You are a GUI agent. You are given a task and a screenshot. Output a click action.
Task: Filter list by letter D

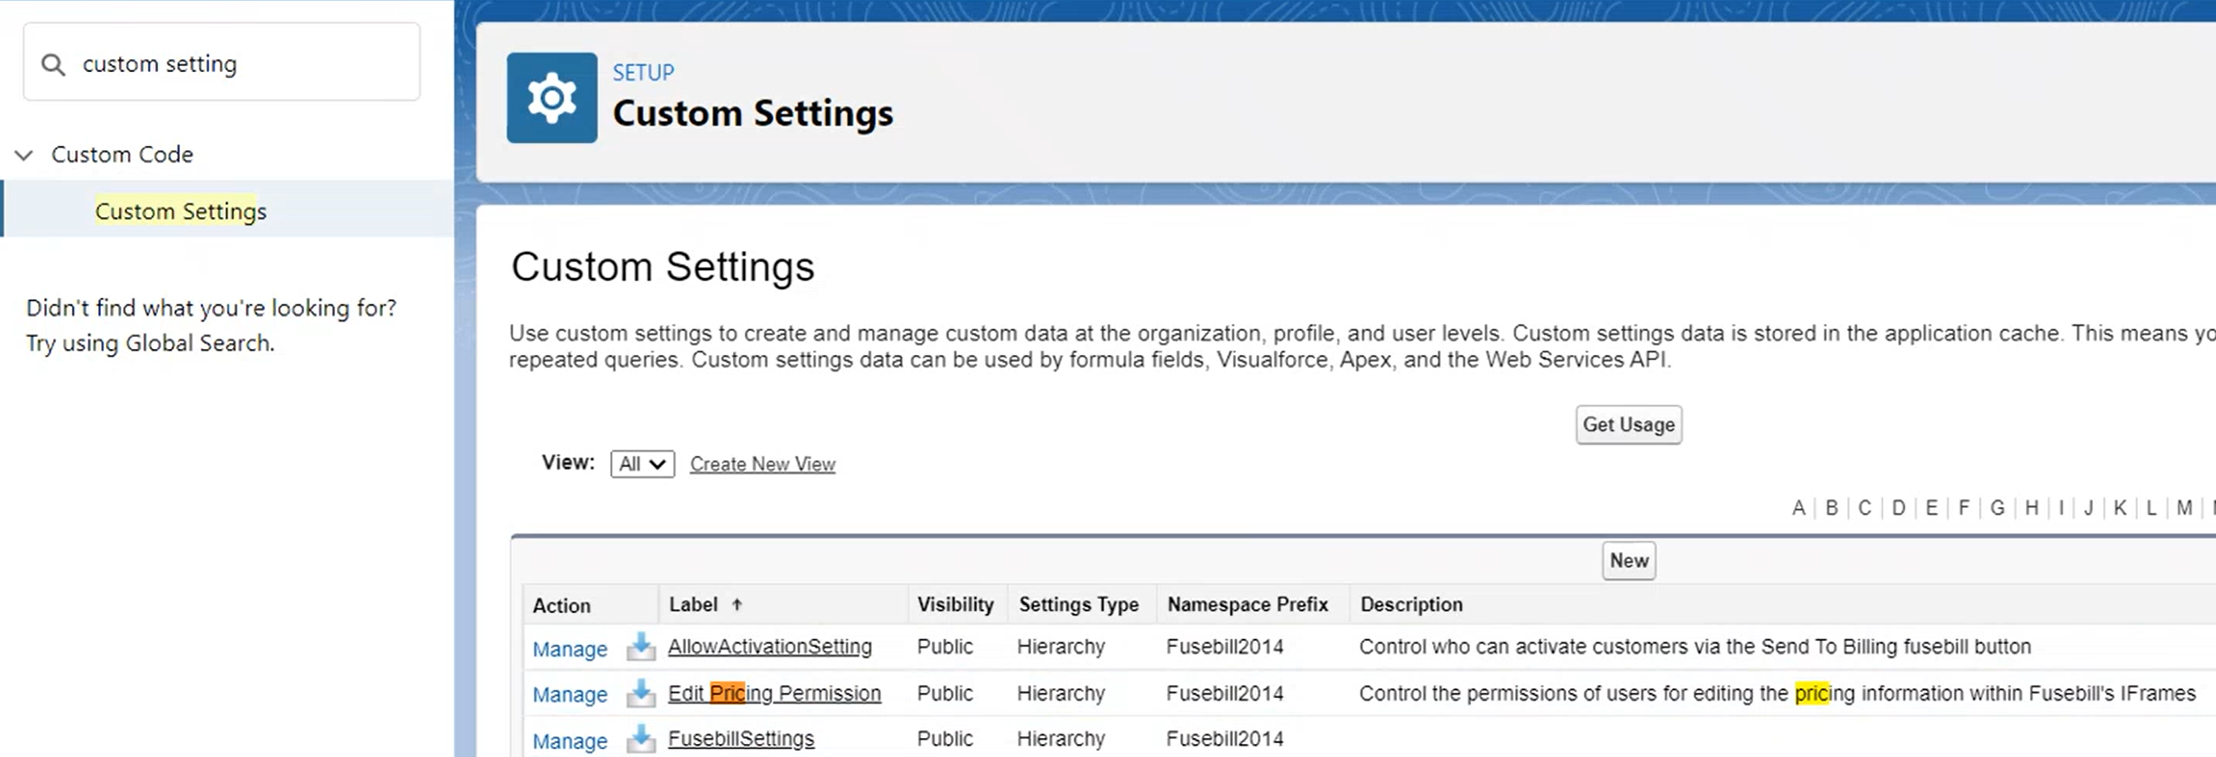tap(1898, 508)
